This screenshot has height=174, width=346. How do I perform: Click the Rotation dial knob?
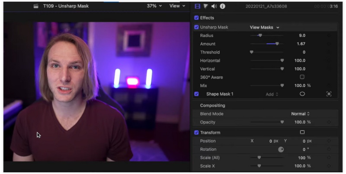(281, 149)
